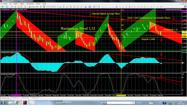Switch to M30 timeframe
187x112 pixels.
point(145,7)
